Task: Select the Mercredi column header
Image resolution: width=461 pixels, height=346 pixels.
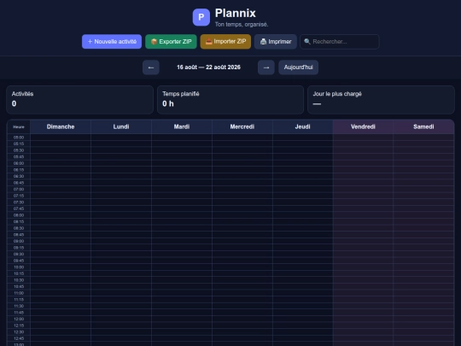Action: click(242, 126)
